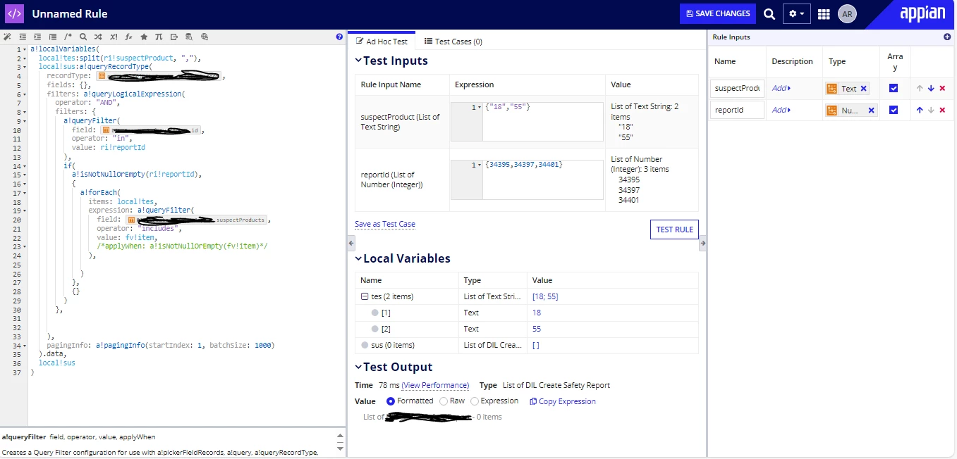Uncheck Array checkbox for reportId
957x459 pixels.
pyautogui.click(x=894, y=111)
